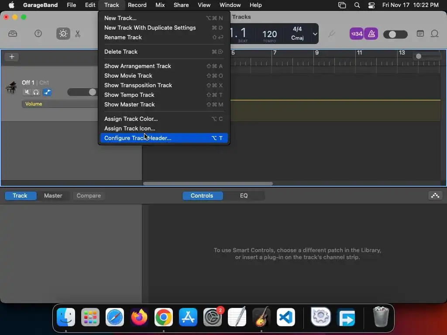Click the Cmaj key signature

click(x=297, y=38)
